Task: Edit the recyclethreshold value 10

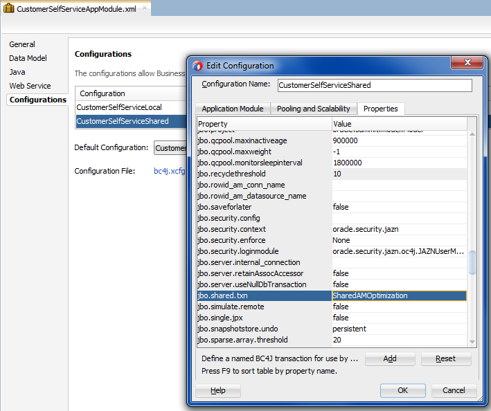Action: tap(400, 174)
